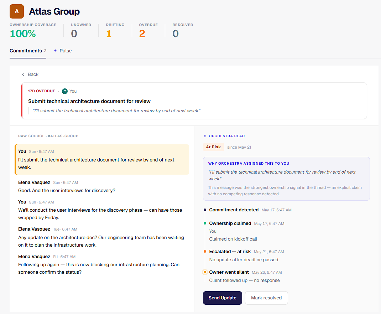Viewport: 381px width, 314px height.
Task: Click the green You avatar icon
Action: [x=65, y=91]
